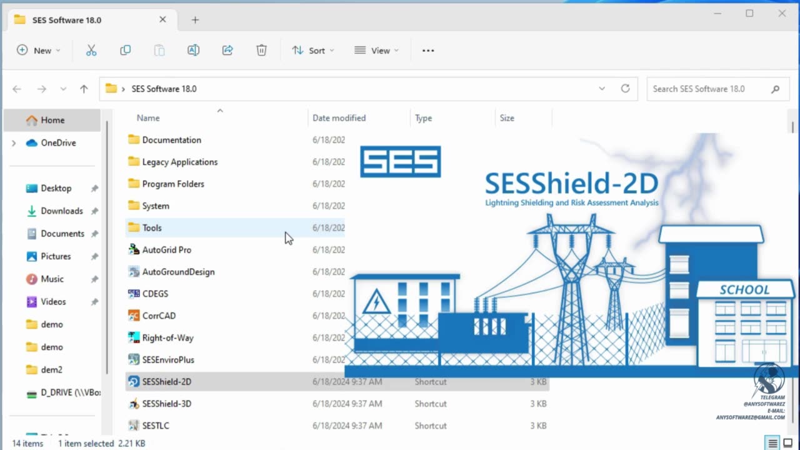Select the SESEnviroPlus shortcut icon
This screenshot has width=800, height=450.
pyautogui.click(x=134, y=359)
